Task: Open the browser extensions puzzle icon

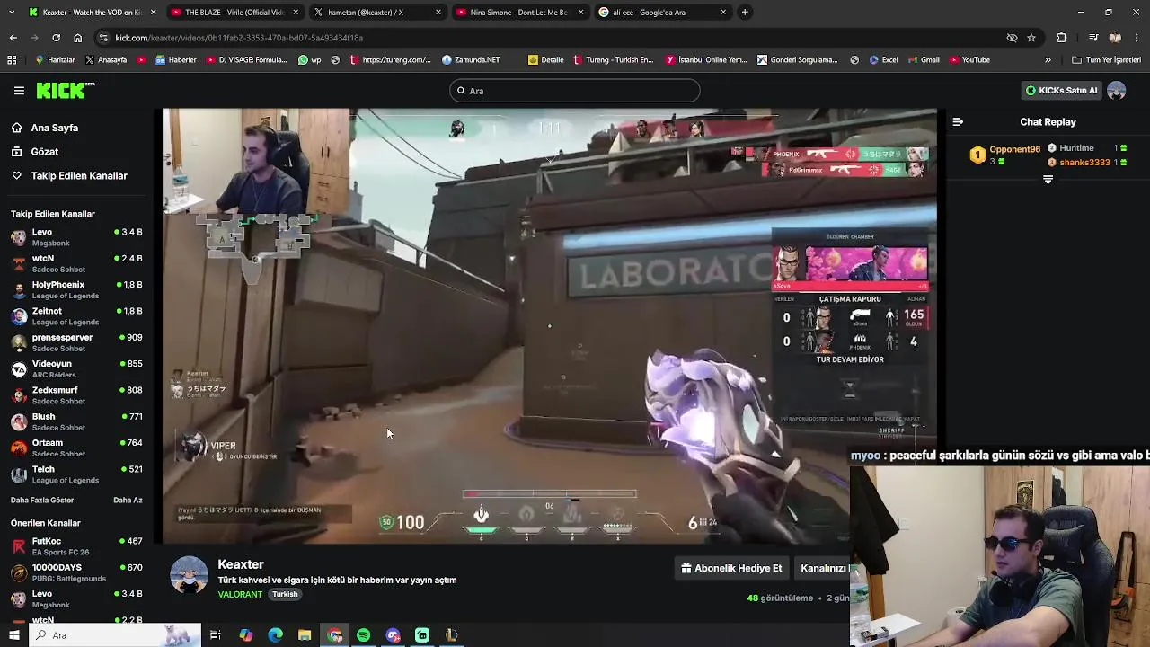Action: (1062, 38)
